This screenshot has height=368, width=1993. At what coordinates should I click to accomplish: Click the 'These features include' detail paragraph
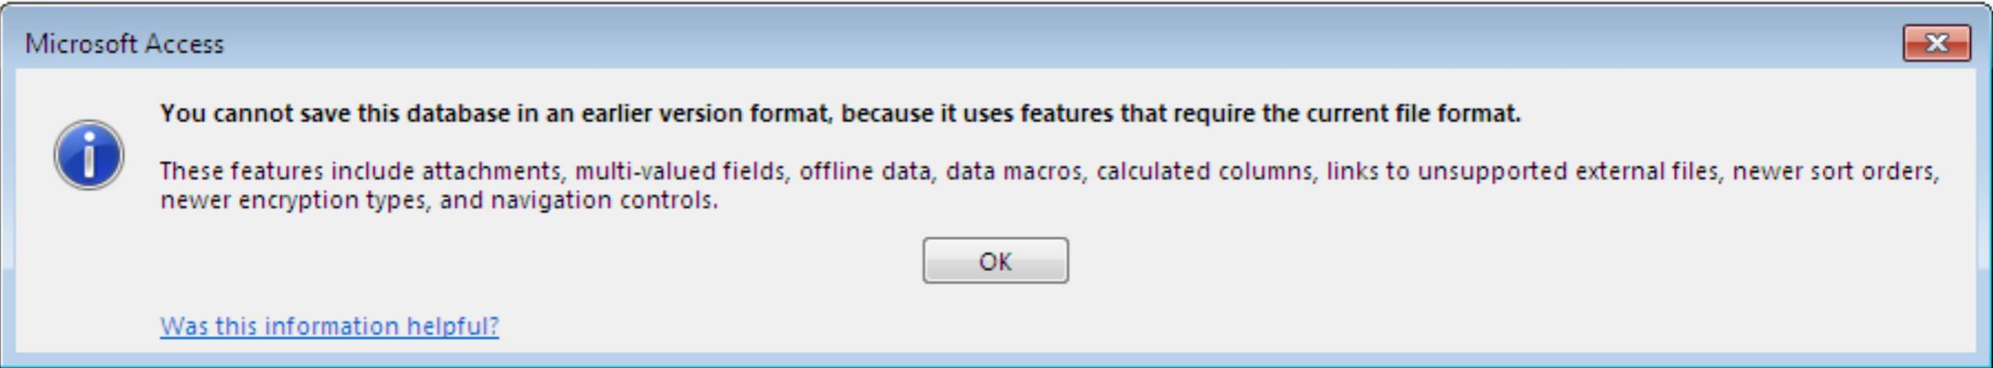pyautogui.click(x=1049, y=186)
